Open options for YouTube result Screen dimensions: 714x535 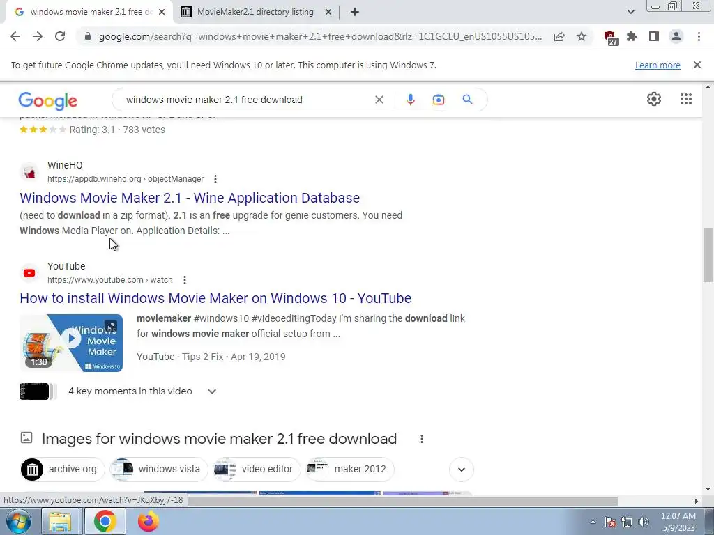pos(184,280)
